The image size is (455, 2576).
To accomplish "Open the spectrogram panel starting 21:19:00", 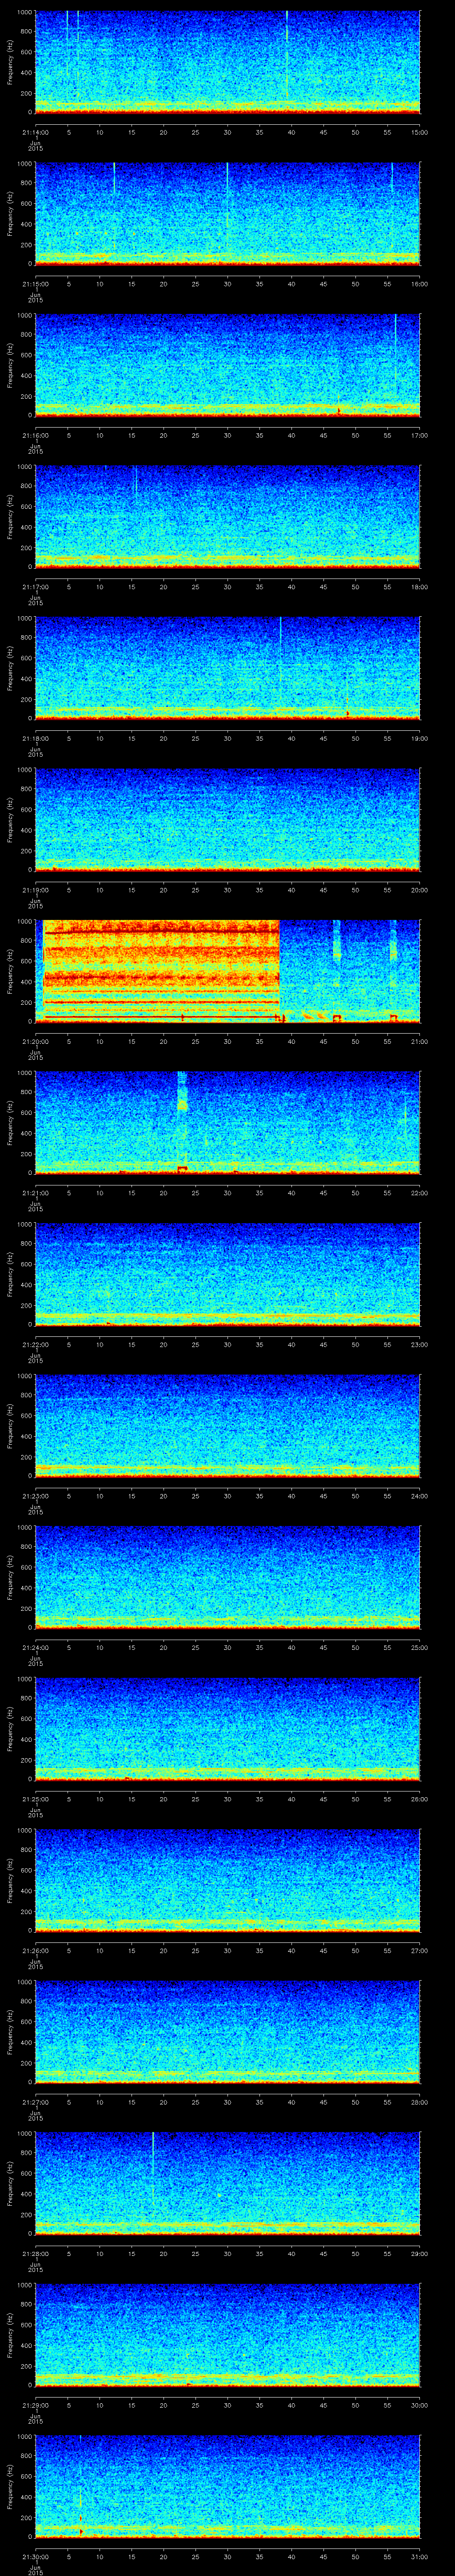I will click(228, 819).
